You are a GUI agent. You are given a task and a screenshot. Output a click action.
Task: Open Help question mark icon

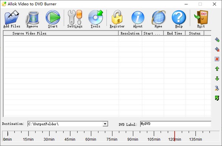tap(179, 17)
